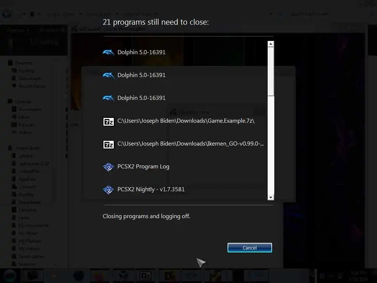Select the middle Dolphin 5.0-16391 entry icon
Screen dimensions: 377x283
pyautogui.click(x=109, y=75)
